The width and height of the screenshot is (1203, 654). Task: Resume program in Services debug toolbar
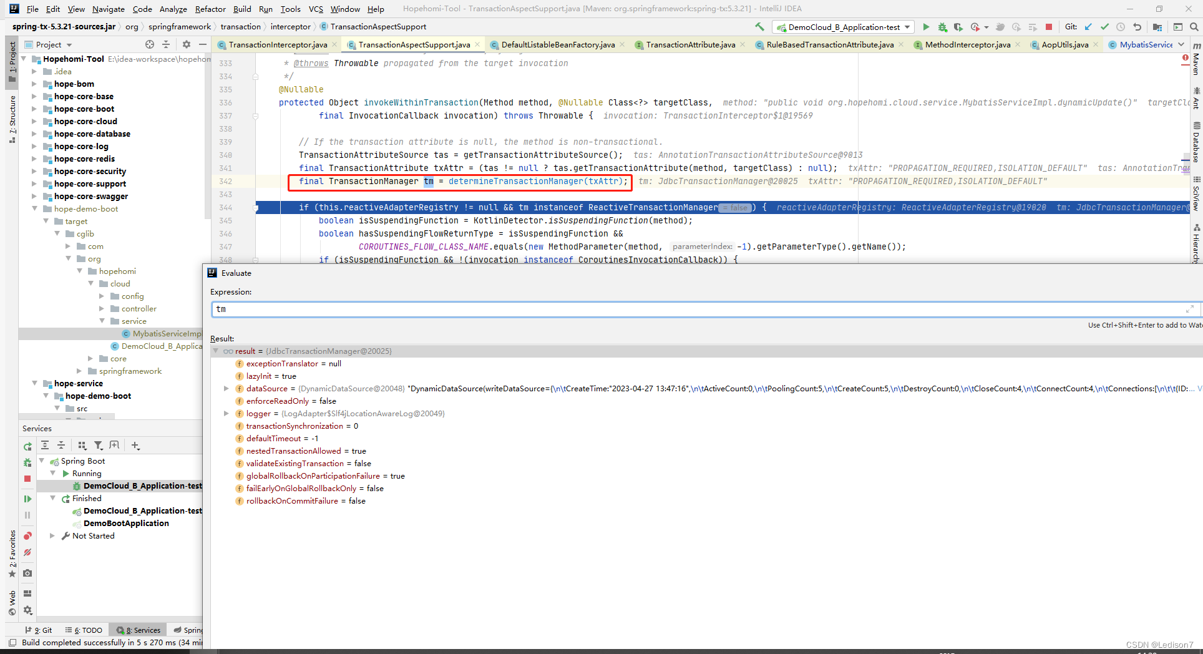pos(27,499)
